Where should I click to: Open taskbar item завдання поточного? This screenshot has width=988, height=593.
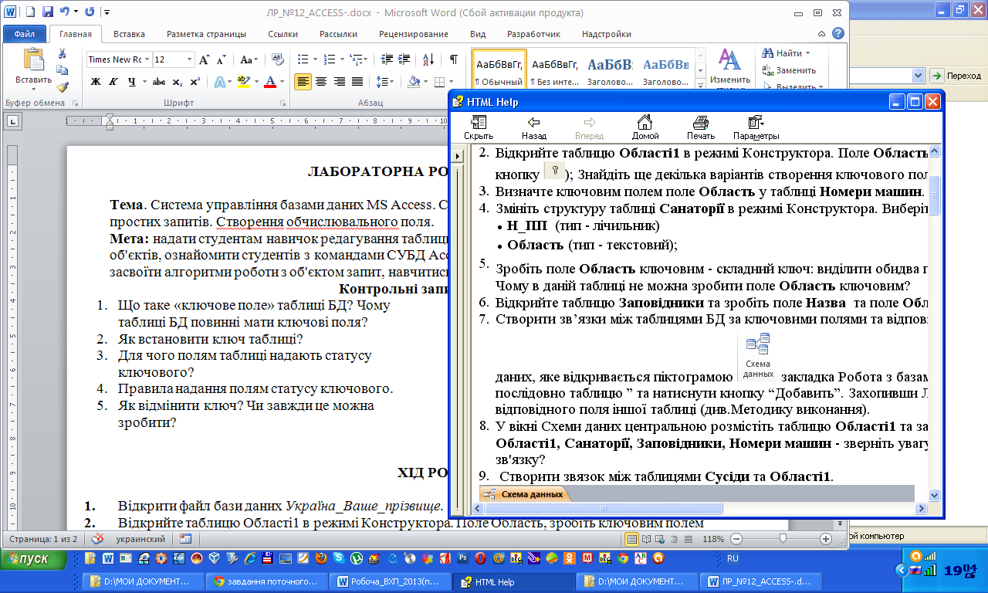pos(266,581)
